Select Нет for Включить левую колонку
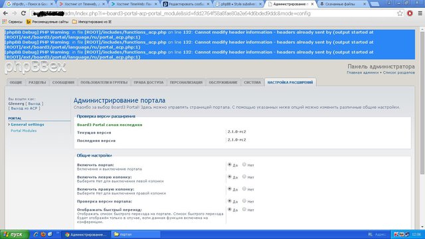425x239 pixels. [x=244, y=177]
